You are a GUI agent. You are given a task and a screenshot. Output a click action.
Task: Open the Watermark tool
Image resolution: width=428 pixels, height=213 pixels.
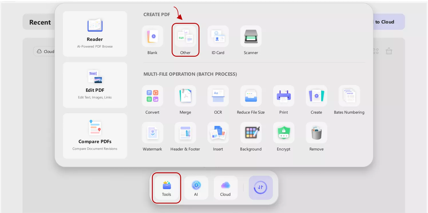tap(152, 133)
